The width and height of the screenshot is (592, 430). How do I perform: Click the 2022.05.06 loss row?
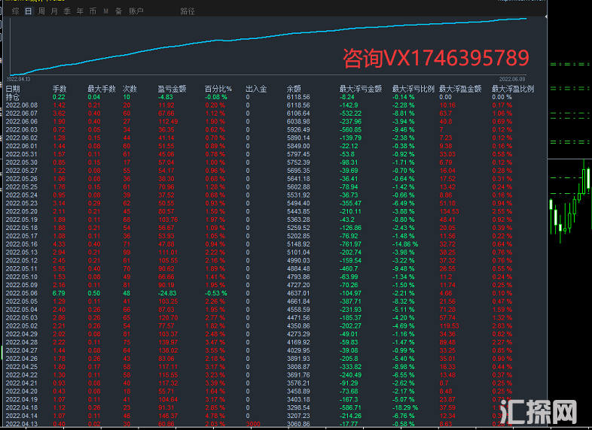point(21,292)
